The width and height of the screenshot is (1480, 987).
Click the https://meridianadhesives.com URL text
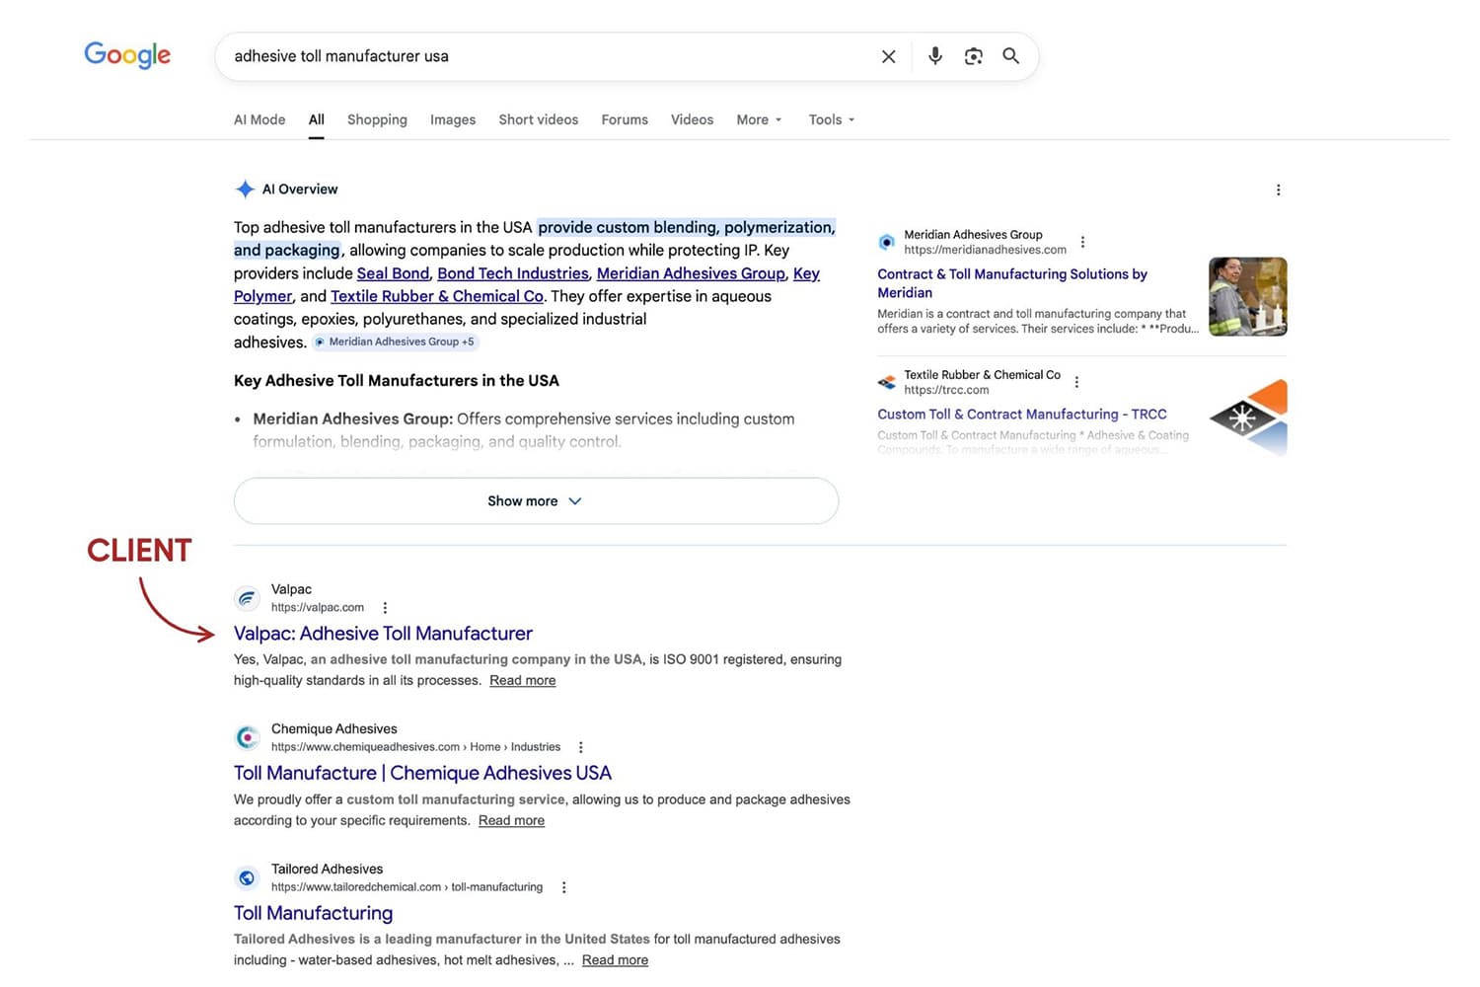(x=985, y=251)
